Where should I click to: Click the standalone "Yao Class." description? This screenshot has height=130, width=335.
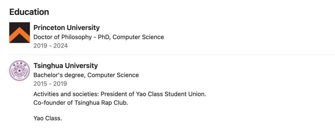pos(47,118)
